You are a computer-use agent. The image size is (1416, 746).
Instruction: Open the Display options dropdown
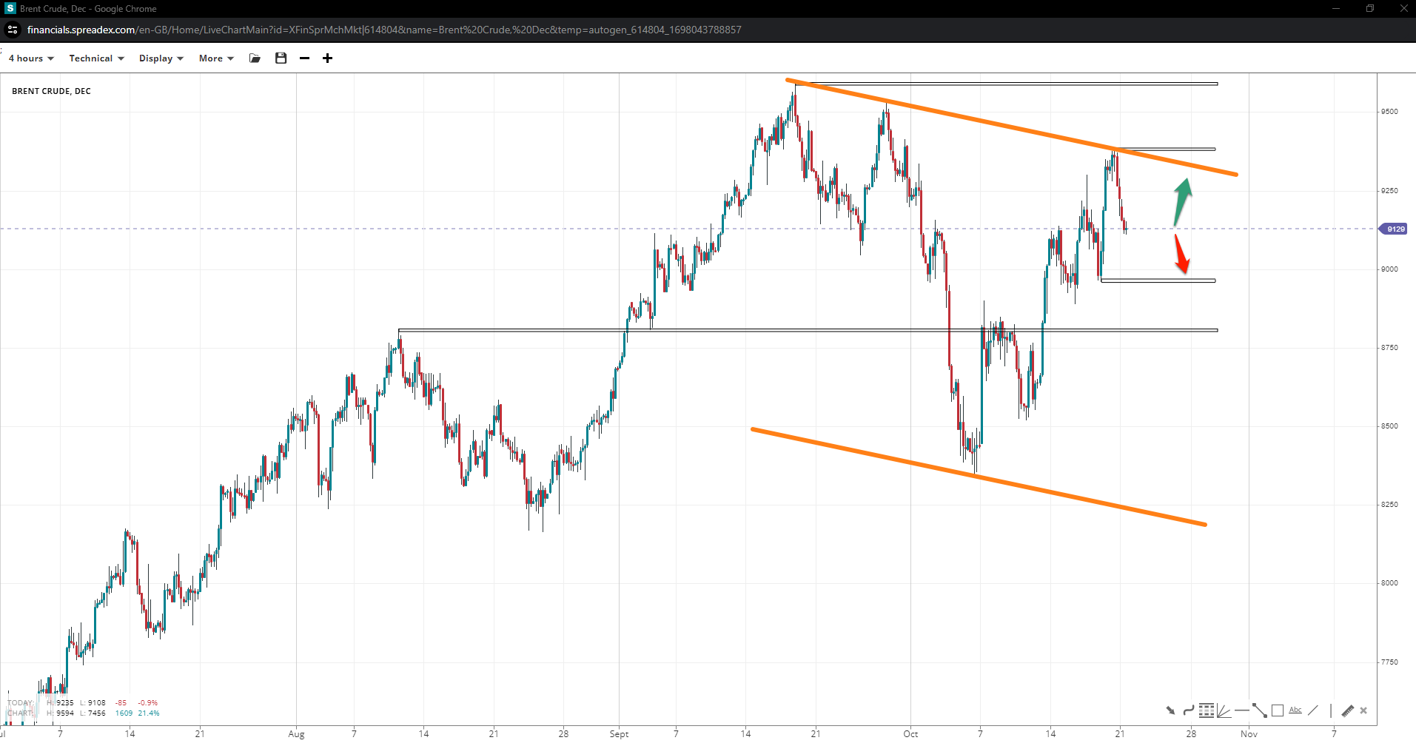161,58
